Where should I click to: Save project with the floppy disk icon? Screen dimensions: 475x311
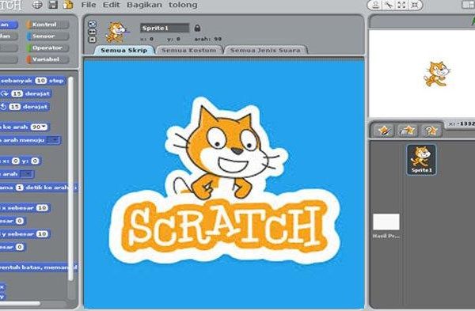[53, 5]
